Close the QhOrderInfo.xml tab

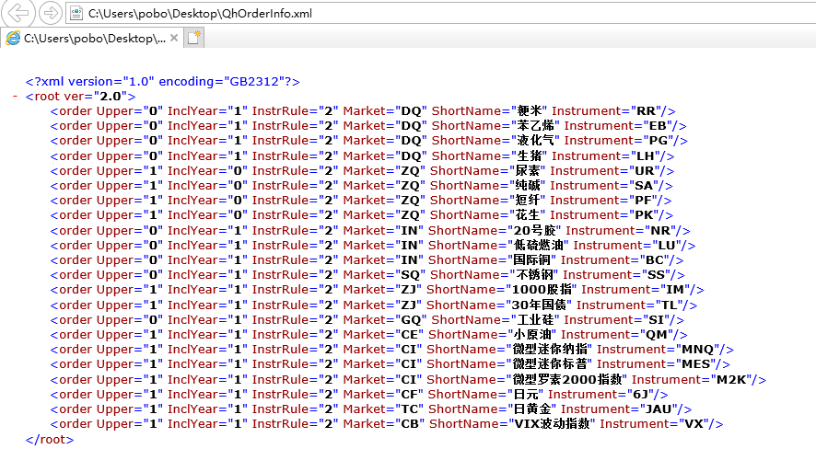[x=173, y=39]
